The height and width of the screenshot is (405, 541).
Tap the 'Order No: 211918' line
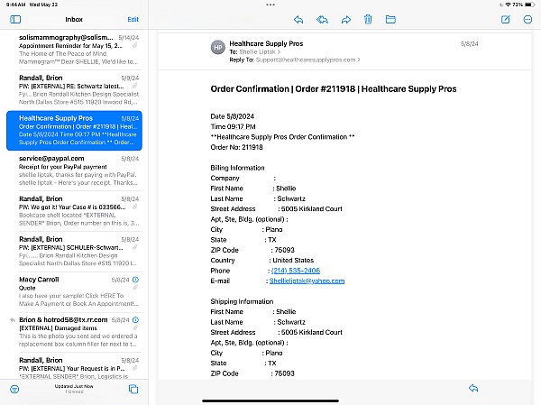236,147
